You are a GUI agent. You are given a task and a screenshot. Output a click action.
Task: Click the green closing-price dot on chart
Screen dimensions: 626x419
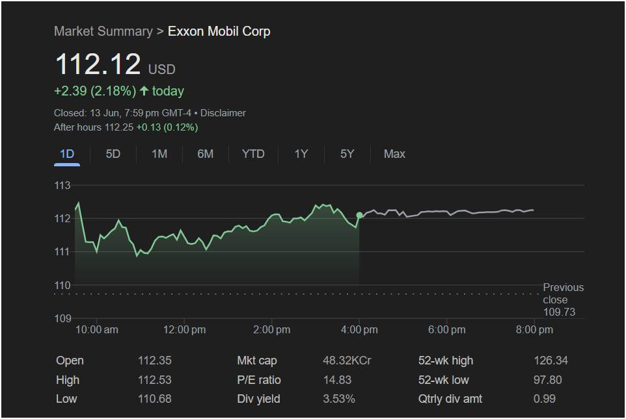[x=359, y=215]
